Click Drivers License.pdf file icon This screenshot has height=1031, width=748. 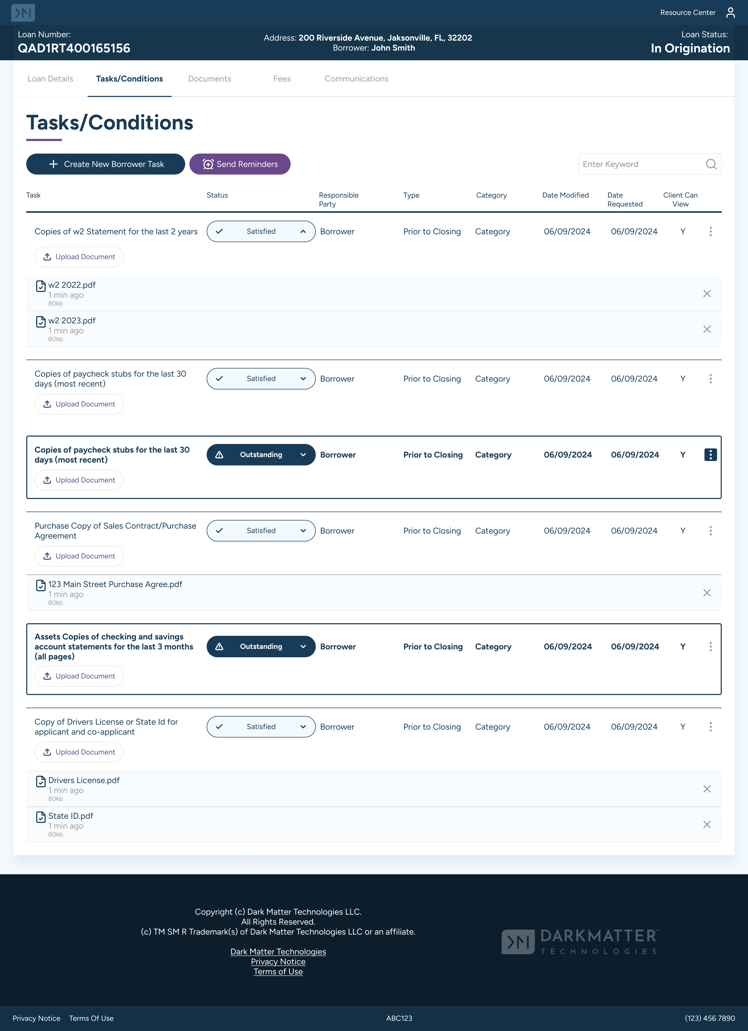[x=40, y=782]
